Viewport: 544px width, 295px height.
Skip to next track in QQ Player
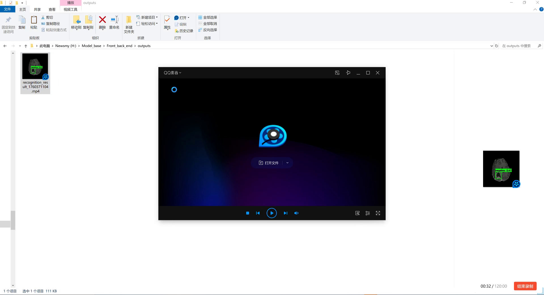(285, 213)
